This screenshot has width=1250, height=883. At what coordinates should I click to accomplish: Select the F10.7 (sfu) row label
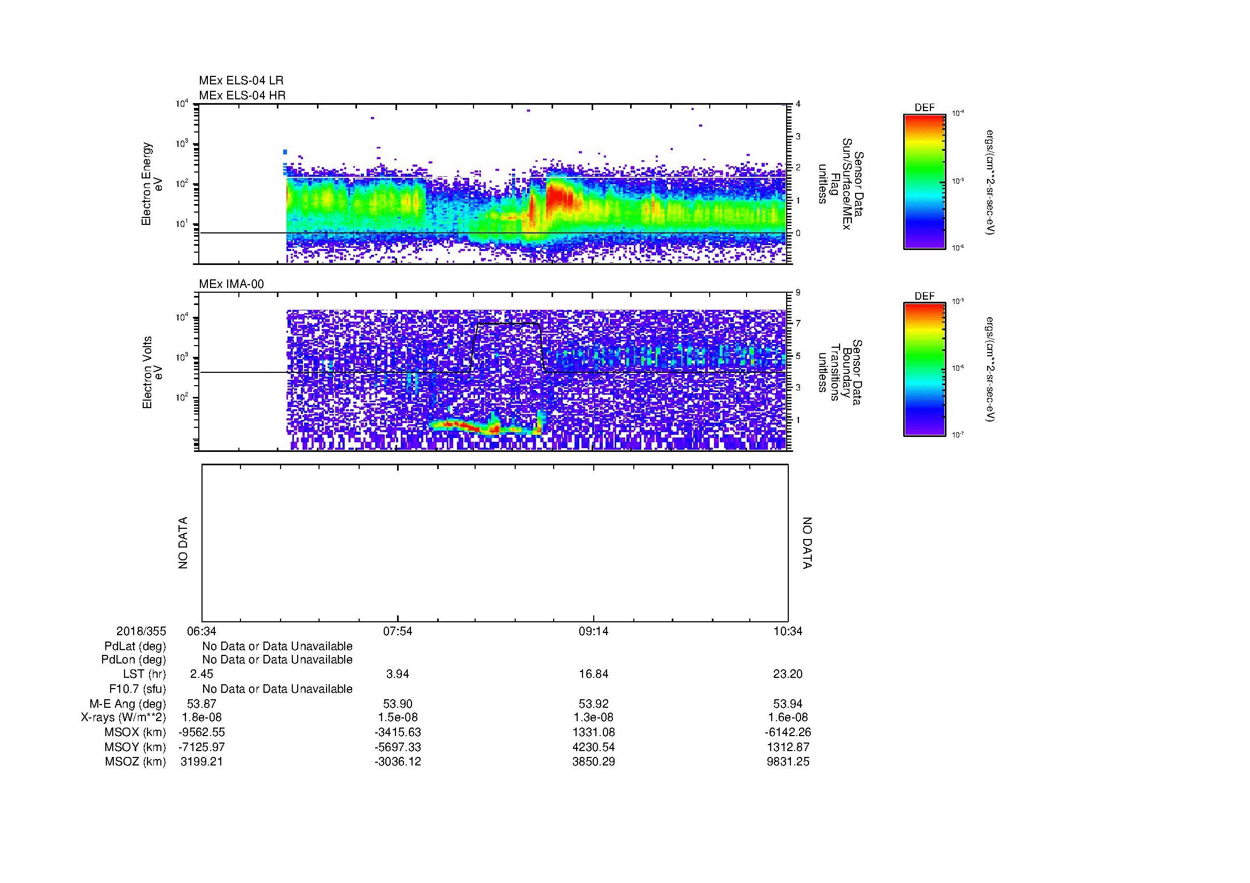[137, 689]
